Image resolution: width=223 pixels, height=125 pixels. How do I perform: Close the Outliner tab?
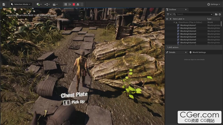[x=186, y=10]
